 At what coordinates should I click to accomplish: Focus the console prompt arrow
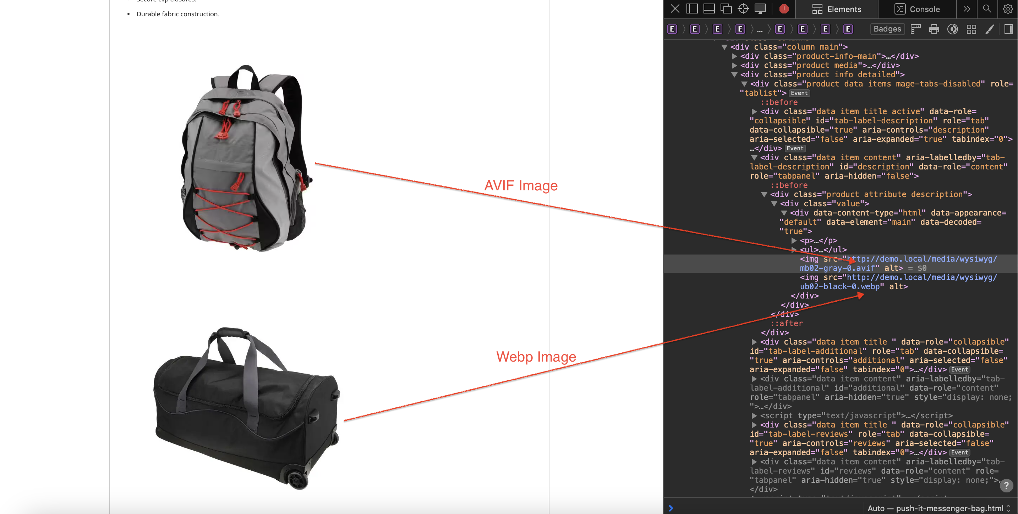coord(671,508)
